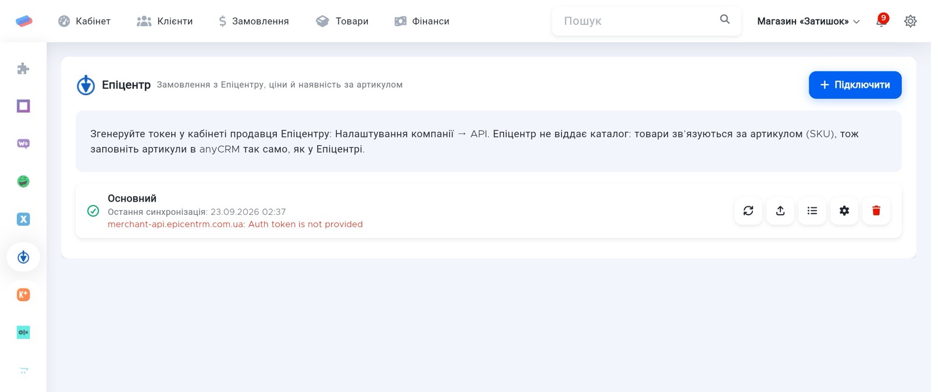Click the magnifier search icon
931x392 pixels.
(724, 20)
